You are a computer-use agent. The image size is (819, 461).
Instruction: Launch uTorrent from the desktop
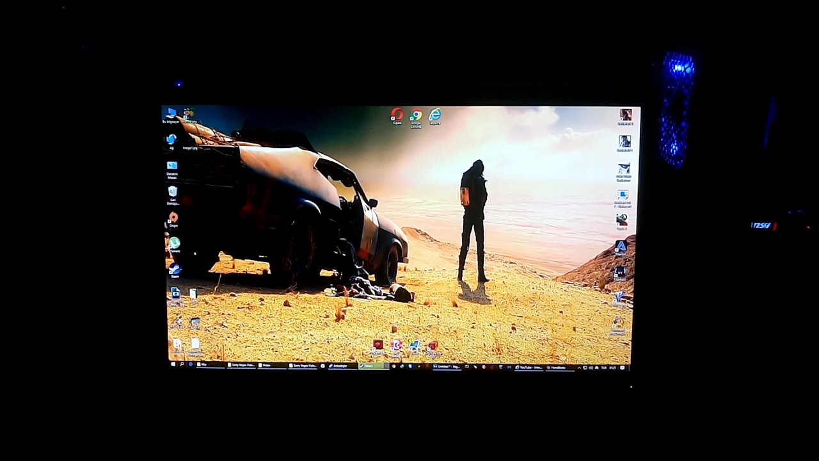pyautogui.click(x=174, y=245)
